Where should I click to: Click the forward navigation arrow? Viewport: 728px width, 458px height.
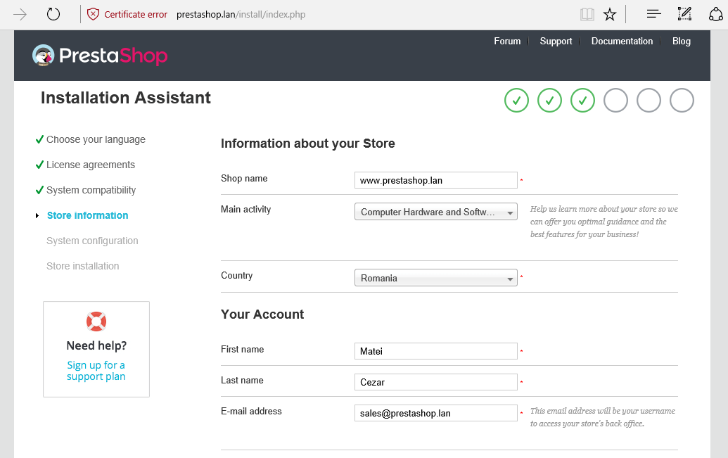click(20, 14)
